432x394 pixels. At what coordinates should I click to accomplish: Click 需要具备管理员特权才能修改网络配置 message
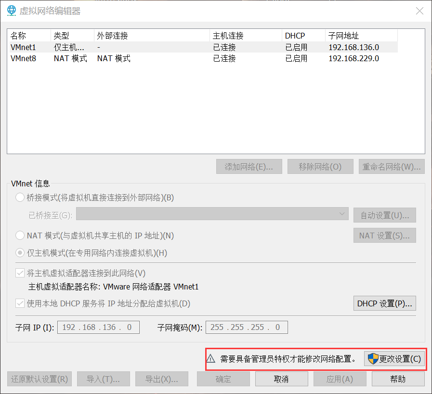coord(288,359)
